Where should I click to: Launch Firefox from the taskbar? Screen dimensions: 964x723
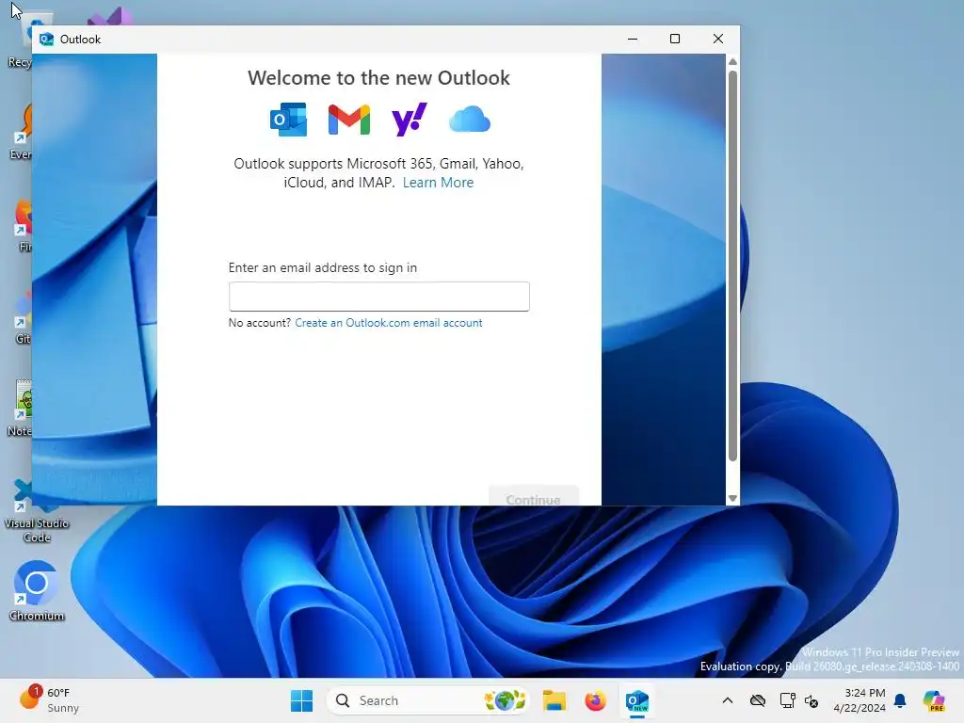[x=595, y=700]
